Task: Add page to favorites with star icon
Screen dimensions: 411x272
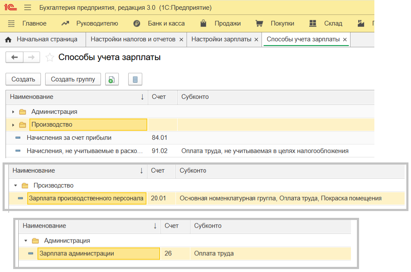Action: [49, 57]
